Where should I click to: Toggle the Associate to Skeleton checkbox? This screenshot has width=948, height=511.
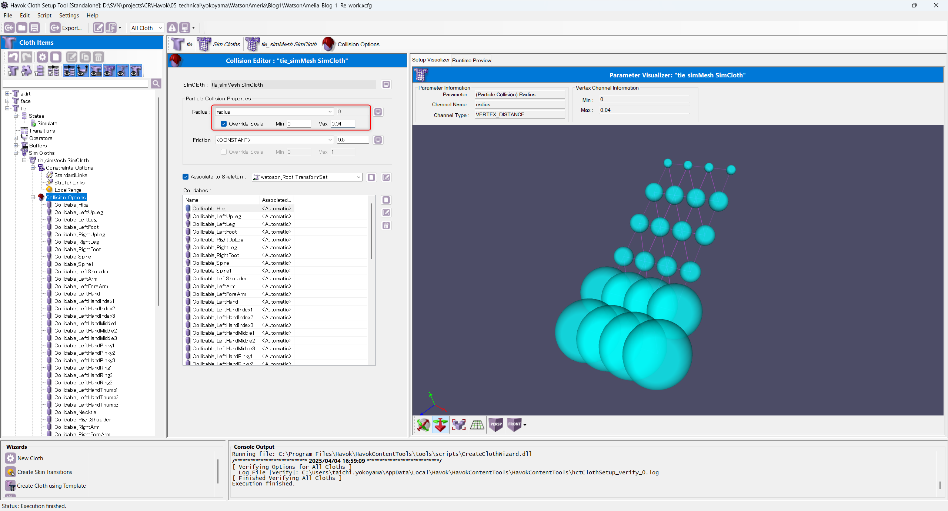pyautogui.click(x=186, y=177)
